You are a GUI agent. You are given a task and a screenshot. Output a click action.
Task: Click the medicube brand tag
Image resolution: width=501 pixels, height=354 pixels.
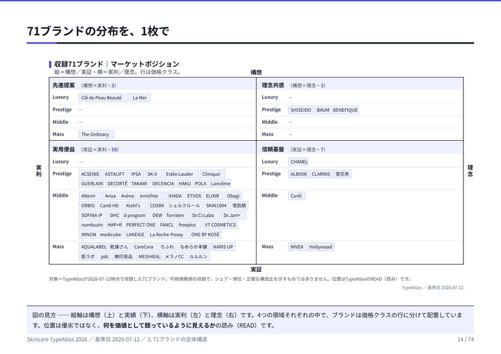point(110,234)
